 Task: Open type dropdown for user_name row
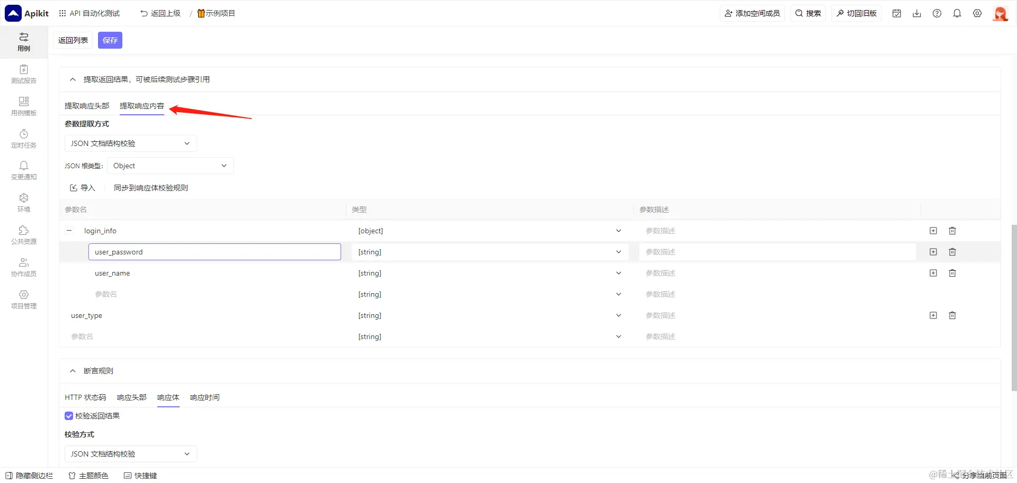pos(490,273)
